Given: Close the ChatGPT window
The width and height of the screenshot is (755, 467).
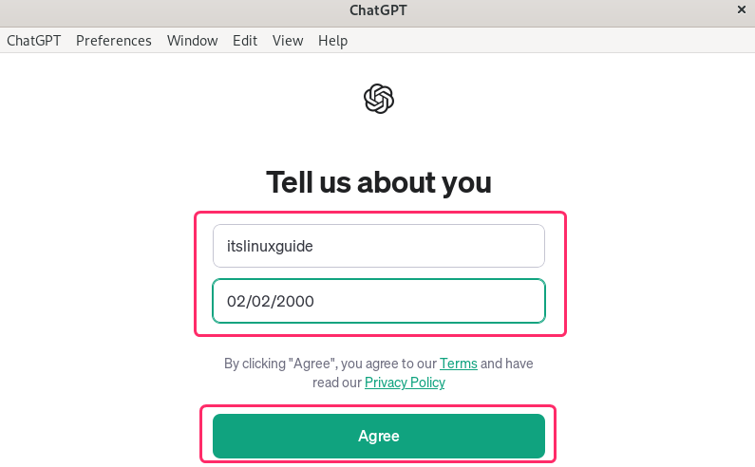Looking at the screenshot, I should [x=741, y=9].
